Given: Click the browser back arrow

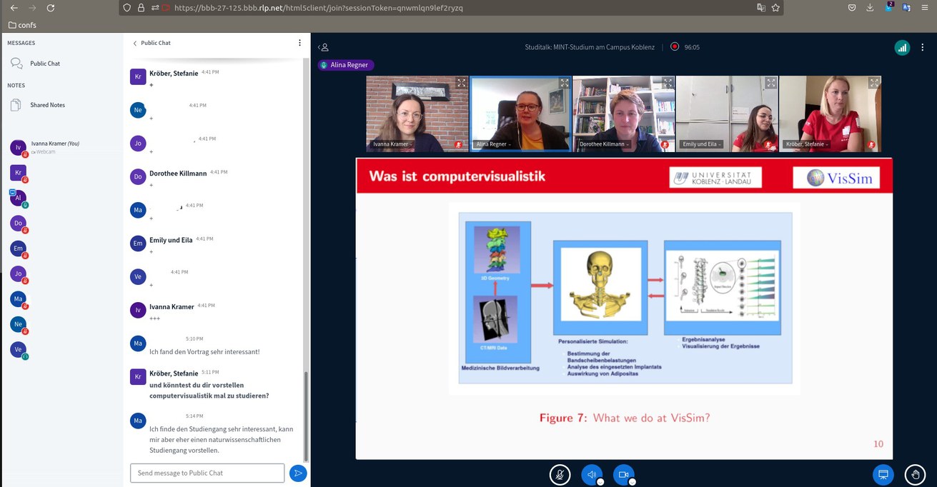Looking at the screenshot, I should tap(14, 8).
